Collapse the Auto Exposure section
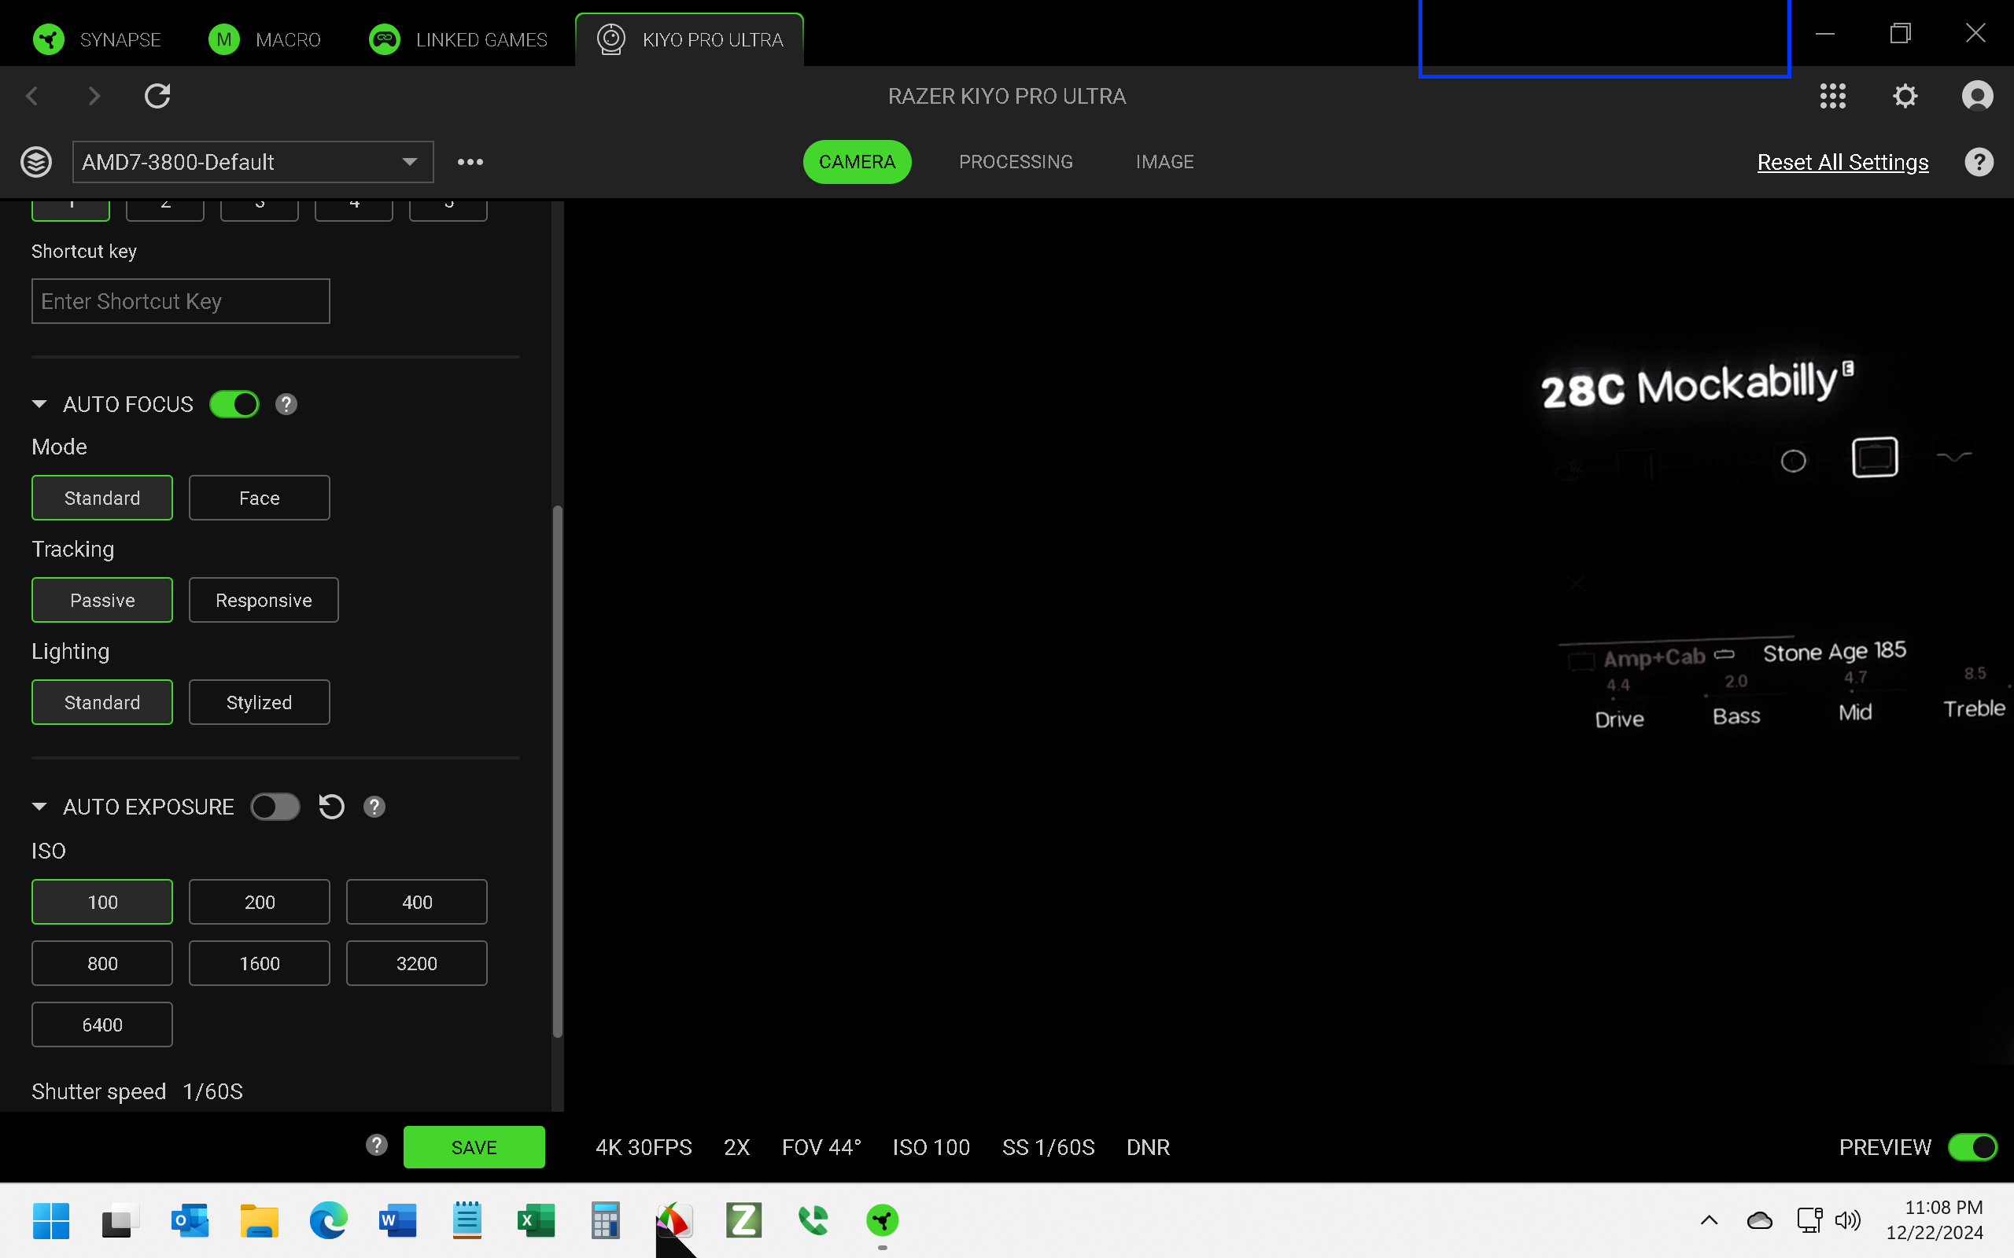 coord(39,806)
